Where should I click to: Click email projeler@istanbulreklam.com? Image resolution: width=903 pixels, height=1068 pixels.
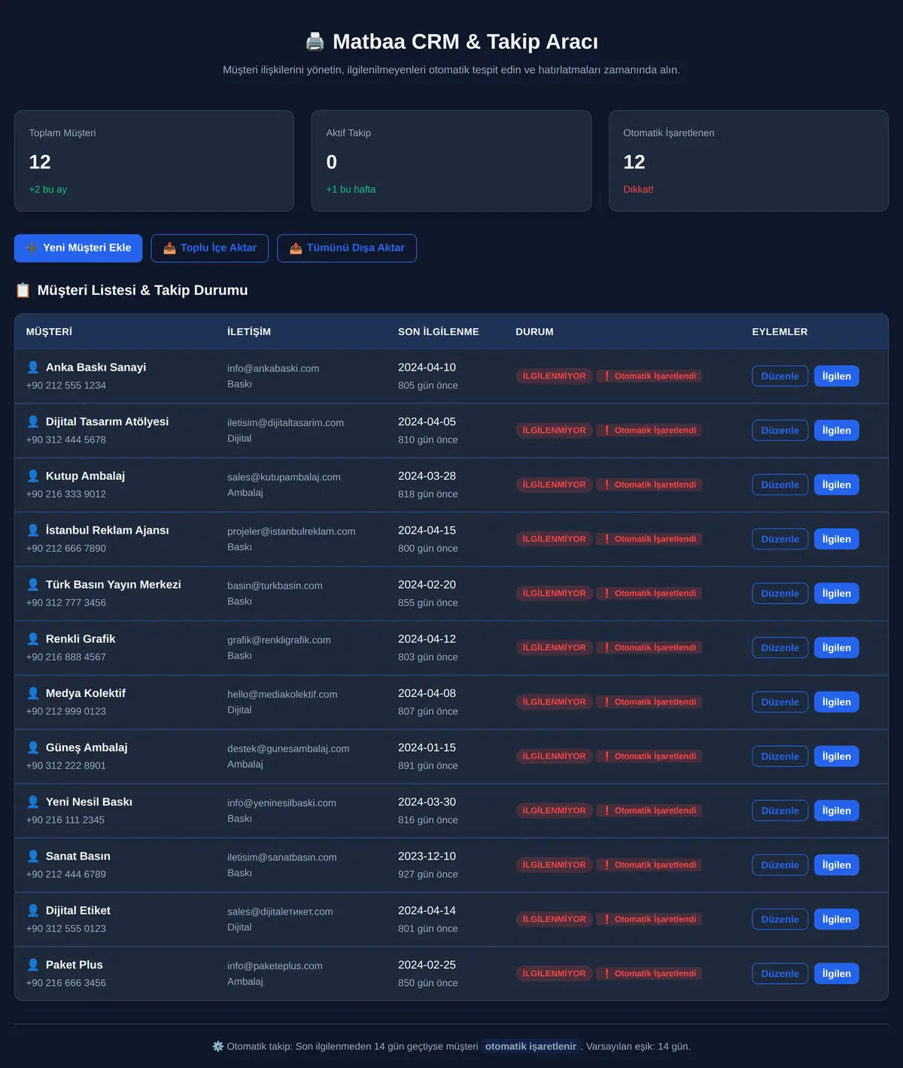pos(291,531)
